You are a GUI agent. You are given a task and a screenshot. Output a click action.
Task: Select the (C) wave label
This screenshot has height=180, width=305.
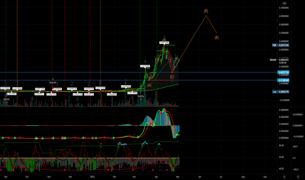pyautogui.click(x=172, y=77)
